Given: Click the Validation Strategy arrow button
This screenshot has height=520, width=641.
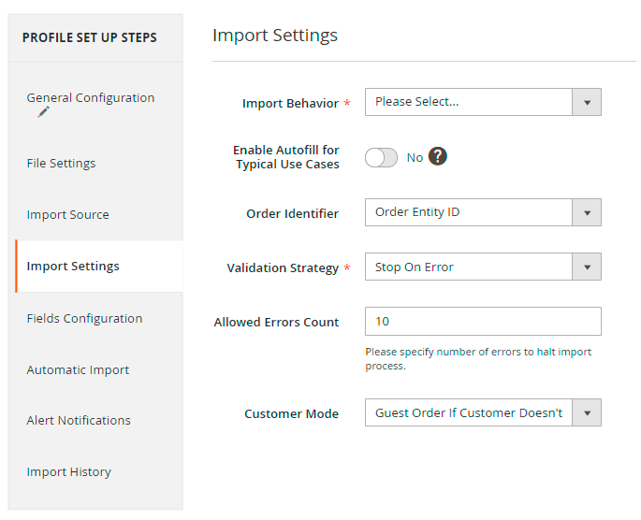Looking at the screenshot, I should point(587,267).
